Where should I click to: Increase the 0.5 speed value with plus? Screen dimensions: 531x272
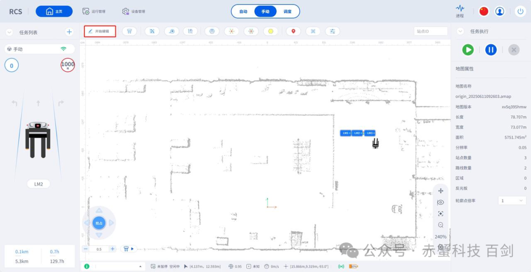(113, 248)
